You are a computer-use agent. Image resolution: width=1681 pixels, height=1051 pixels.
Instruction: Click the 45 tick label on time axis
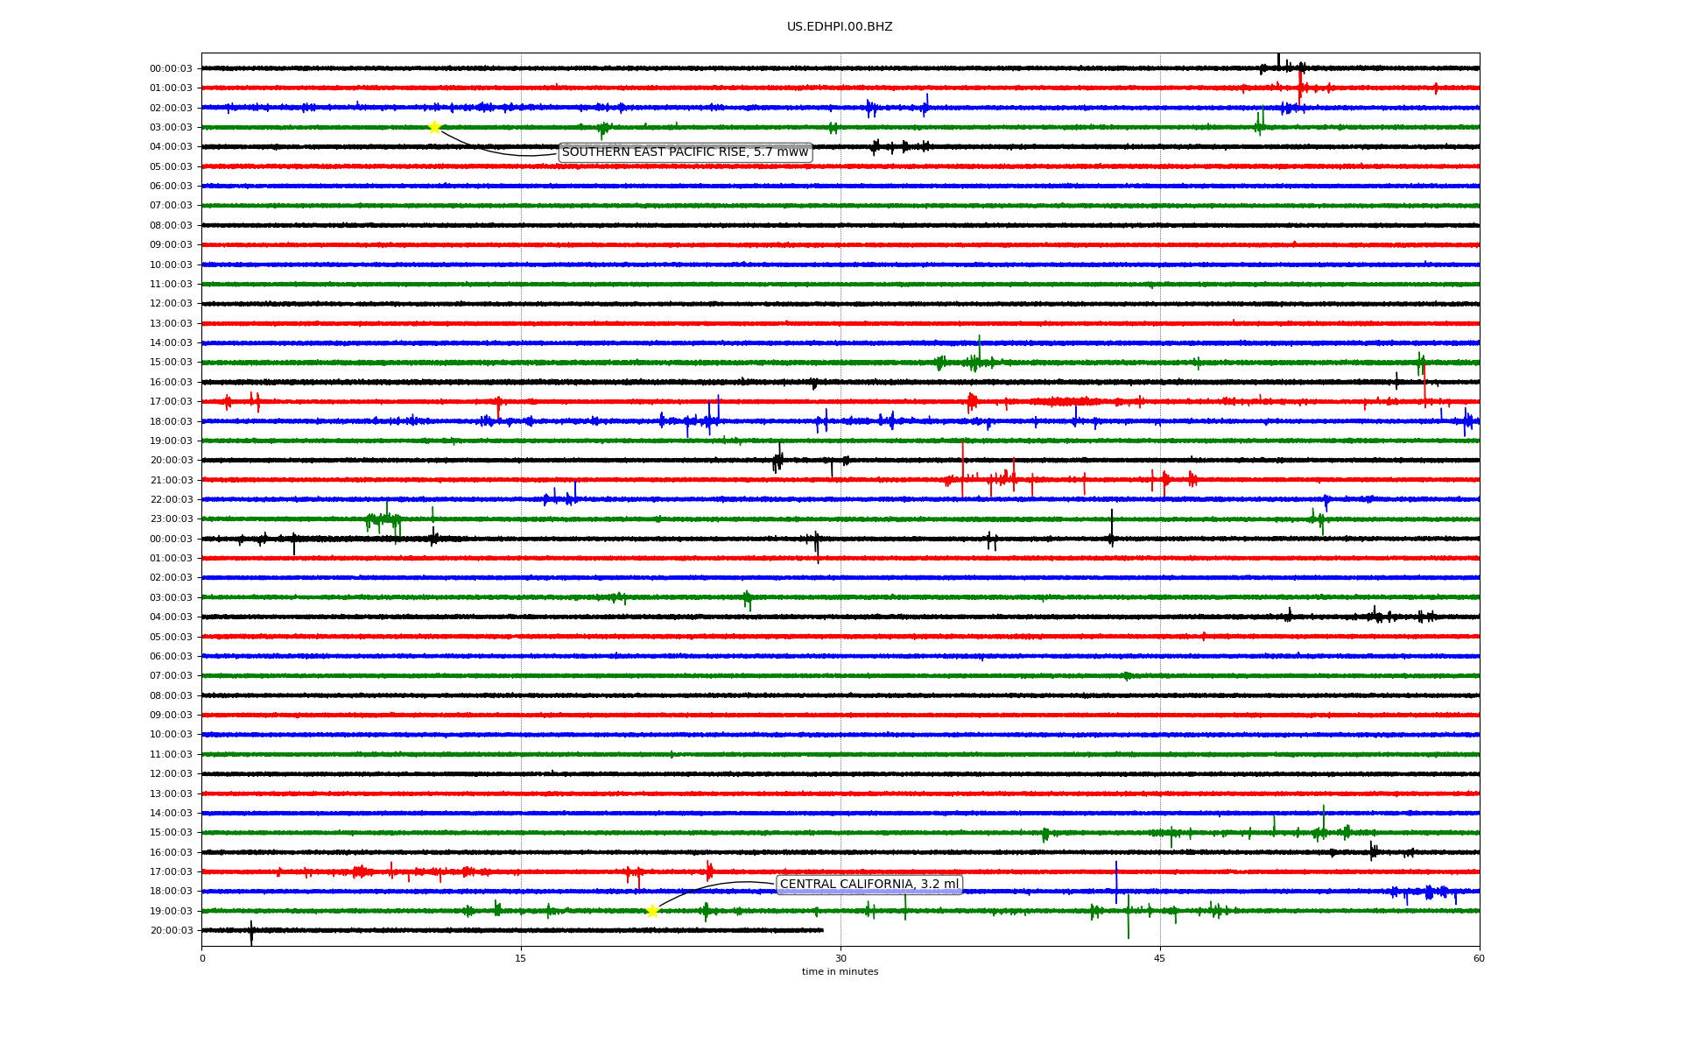click(x=1160, y=958)
